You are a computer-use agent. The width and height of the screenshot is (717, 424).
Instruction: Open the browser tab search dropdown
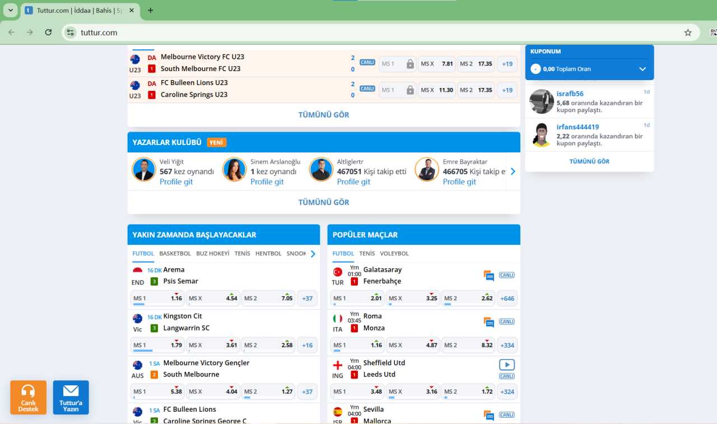pyautogui.click(x=11, y=10)
